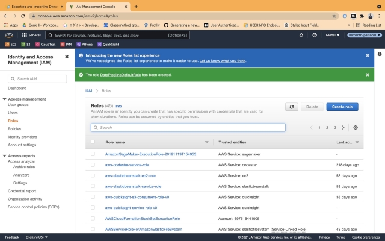Open the Generating a new GitHub bookmark
Screen dimensions: 385x241
182,25
